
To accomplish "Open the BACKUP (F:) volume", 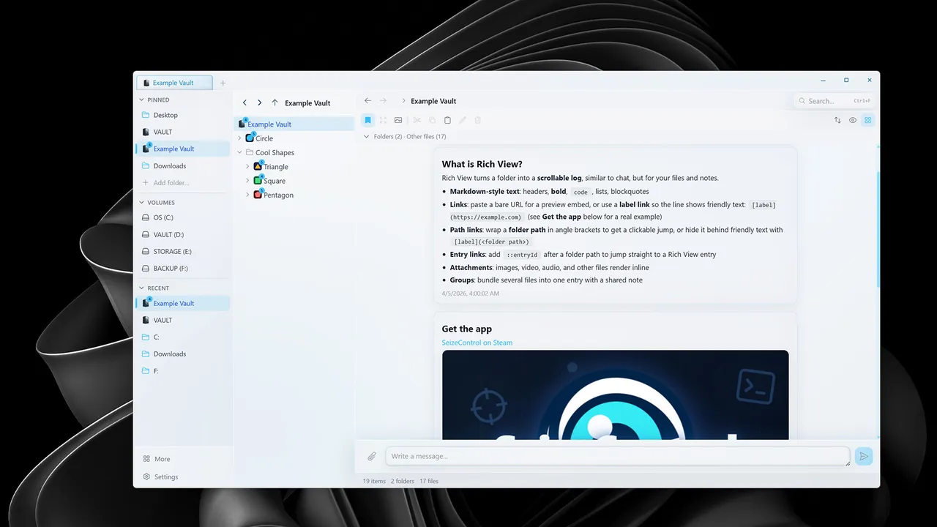I will coord(182,268).
